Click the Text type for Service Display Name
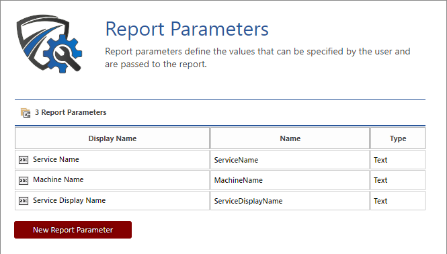The image size is (447, 254). (398, 201)
